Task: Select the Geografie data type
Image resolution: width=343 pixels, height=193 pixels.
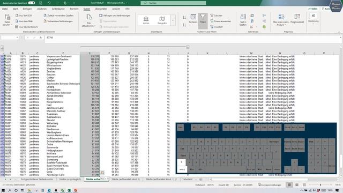Action: point(162,20)
